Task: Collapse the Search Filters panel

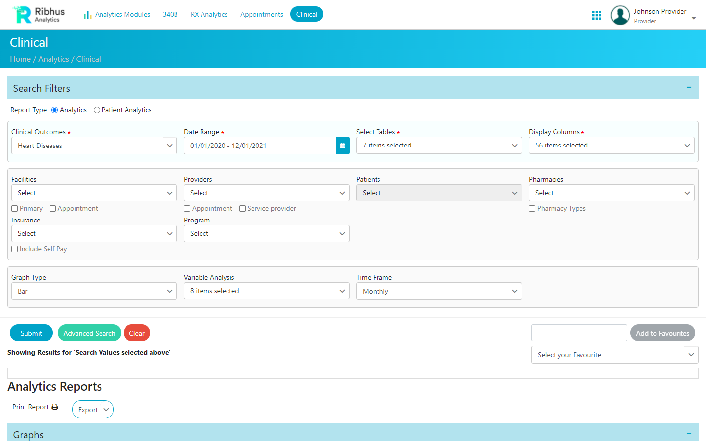Action: coord(689,88)
